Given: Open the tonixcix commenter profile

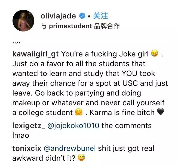Looking at the screenshot, I should [x=26, y=148].
